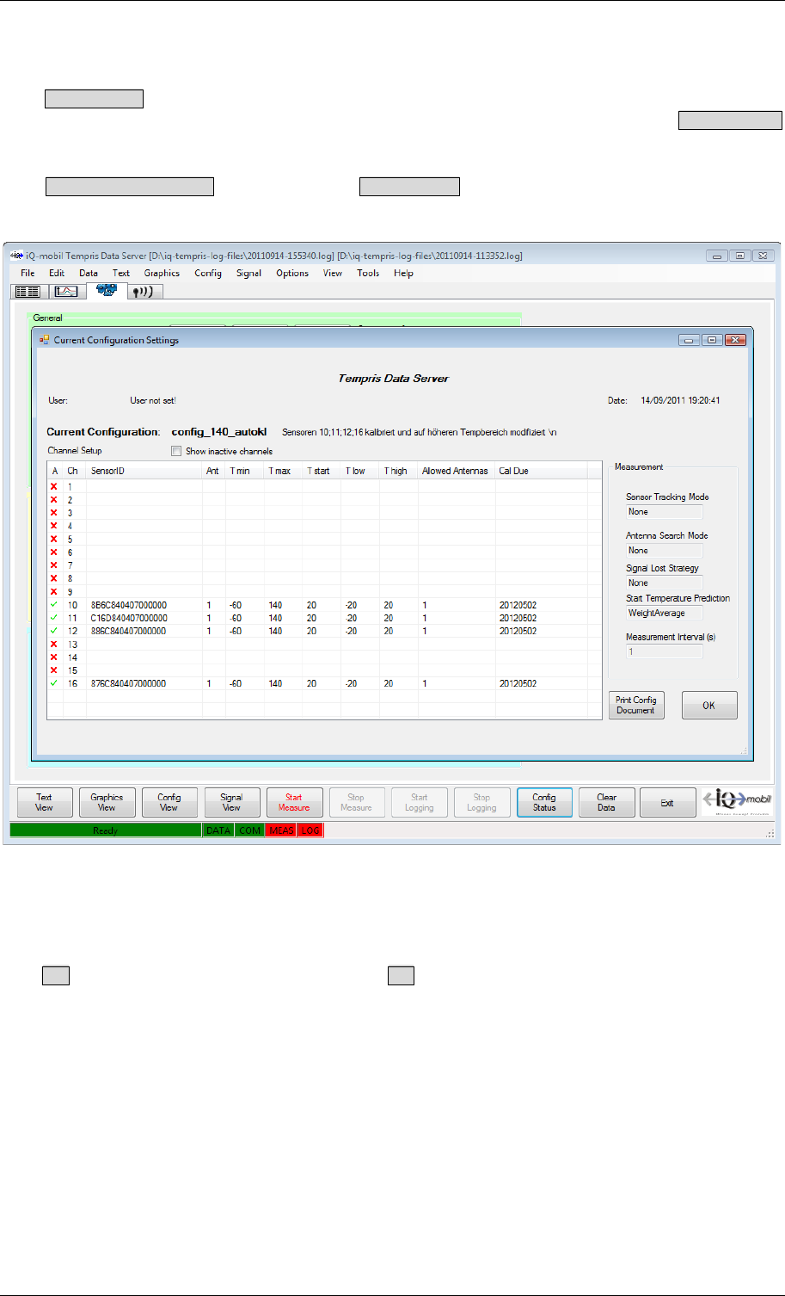Click the T start column header

click(322, 471)
